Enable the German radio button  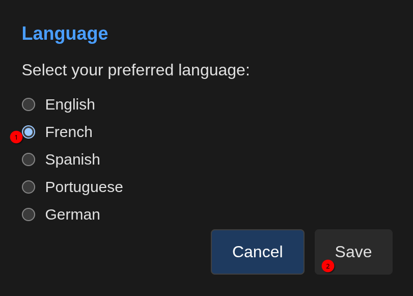tap(29, 214)
